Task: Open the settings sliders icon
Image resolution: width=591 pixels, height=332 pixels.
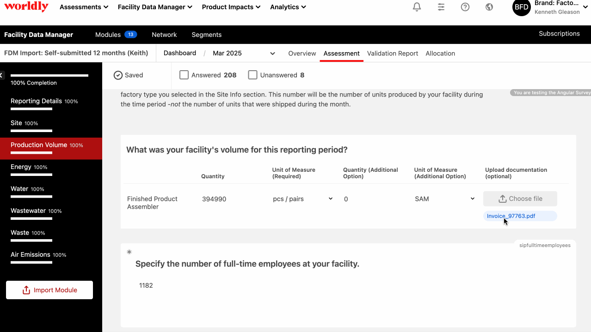Action: click(441, 7)
